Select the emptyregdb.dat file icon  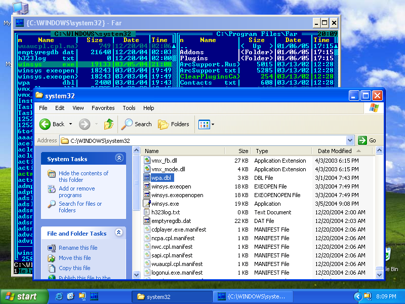tap(147, 221)
